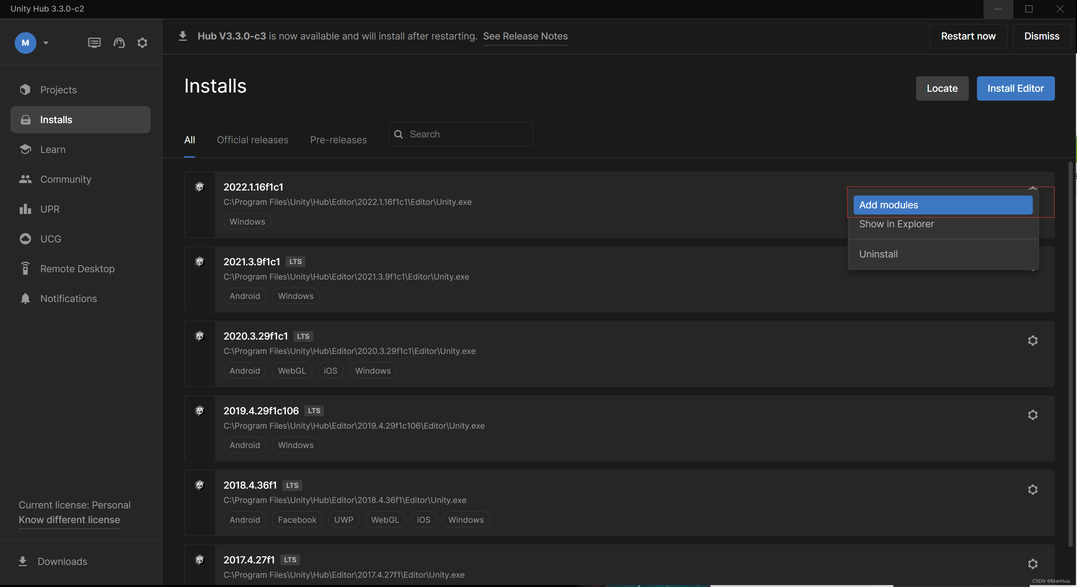Open the UPR bar chart icon
The height and width of the screenshot is (587, 1077).
click(x=25, y=209)
